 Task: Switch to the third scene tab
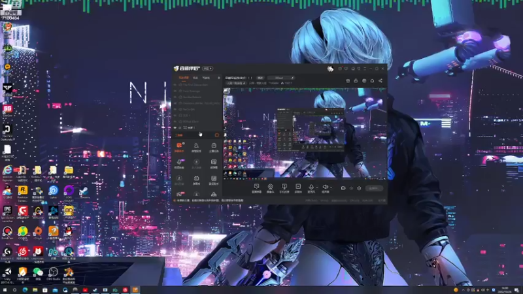[206, 78]
